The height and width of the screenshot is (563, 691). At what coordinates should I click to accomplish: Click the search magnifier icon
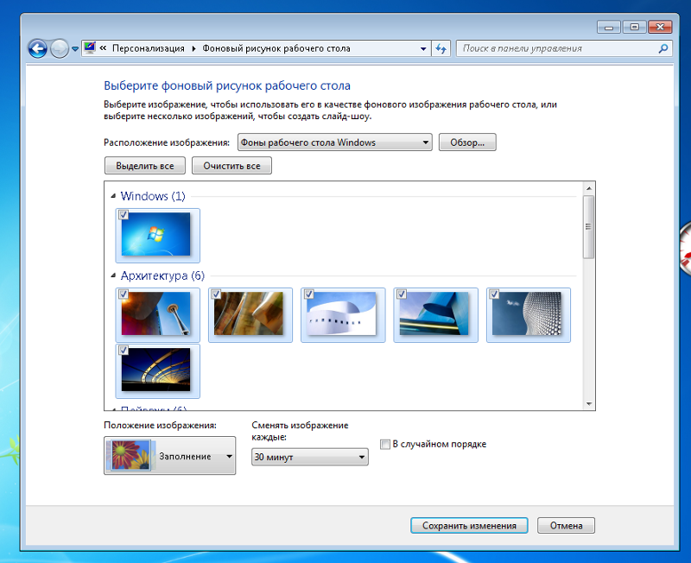tap(663, 49)
